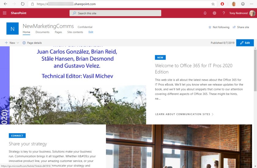
Task: Click the NewMarketingComms site logo tile
Action: coord(13,29)
